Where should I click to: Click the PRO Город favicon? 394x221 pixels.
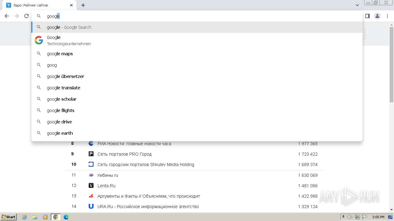coord(91,154)
